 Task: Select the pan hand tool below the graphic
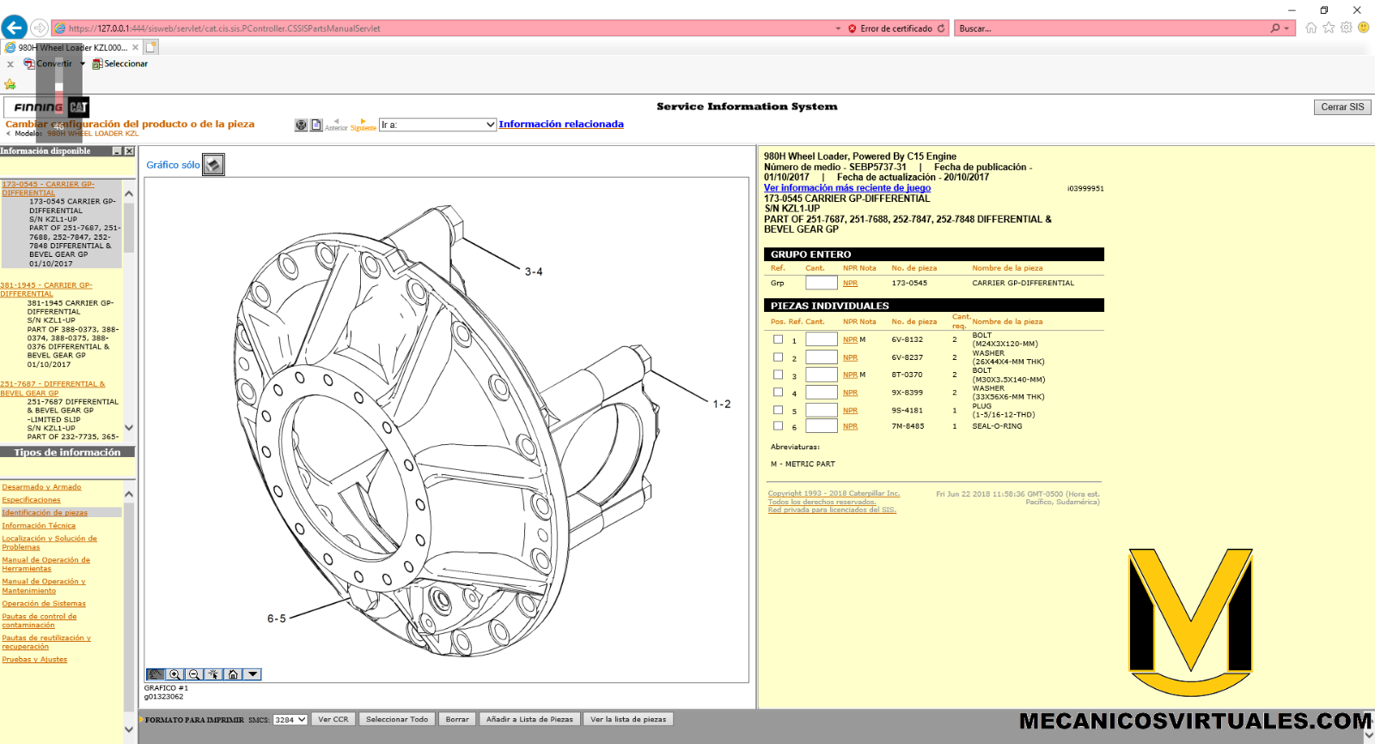pos(156,674)
